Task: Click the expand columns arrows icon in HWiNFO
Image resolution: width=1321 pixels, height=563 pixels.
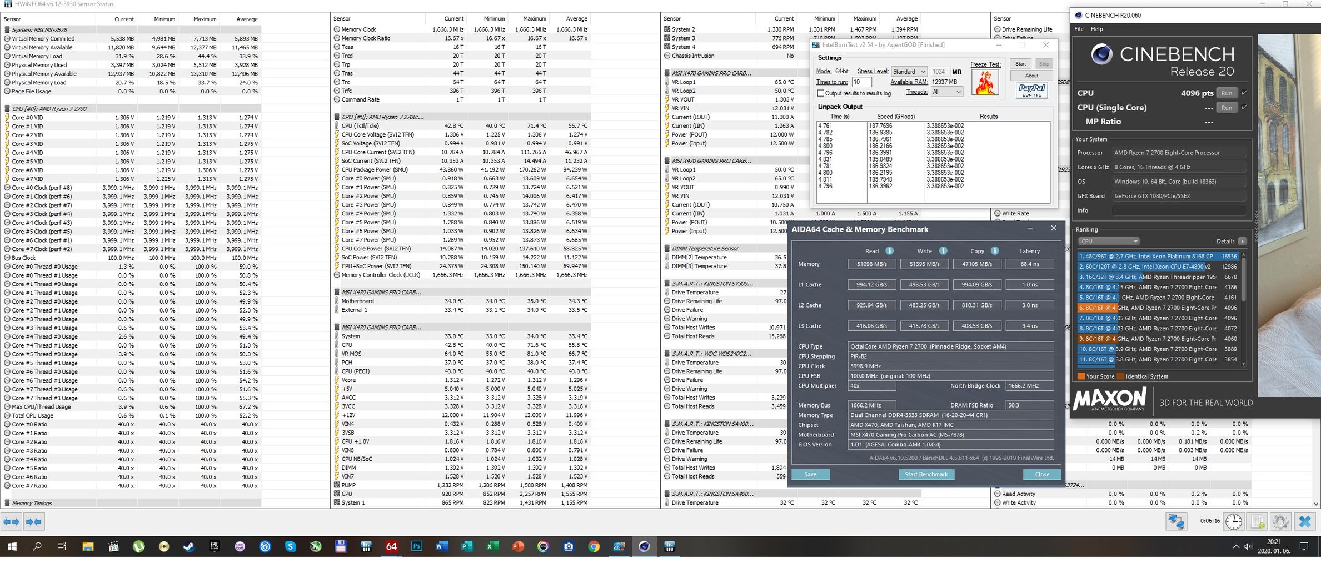Action: [x=11, y=522]
